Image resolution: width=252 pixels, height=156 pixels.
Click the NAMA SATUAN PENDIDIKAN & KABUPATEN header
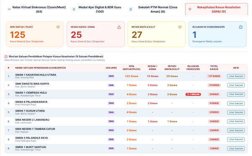click(41, 68)
